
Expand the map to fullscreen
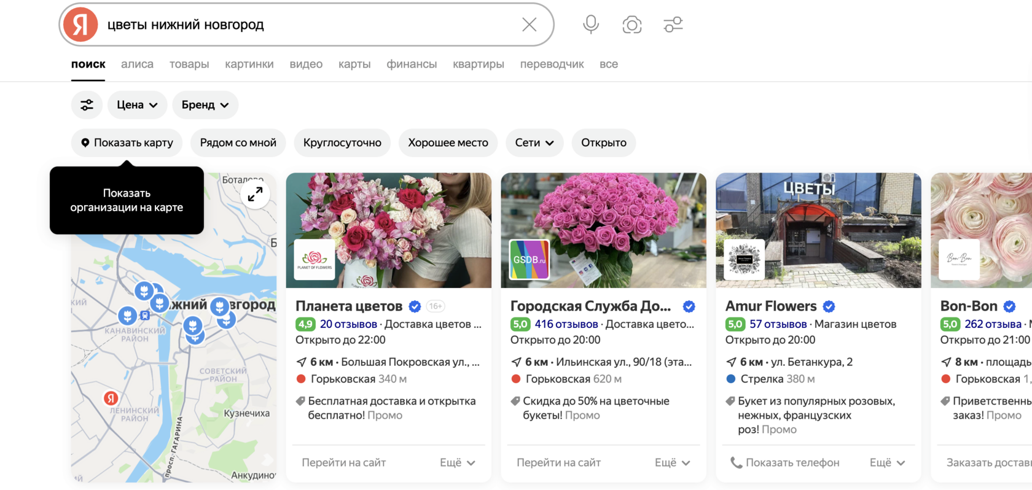tap(255, 195)
